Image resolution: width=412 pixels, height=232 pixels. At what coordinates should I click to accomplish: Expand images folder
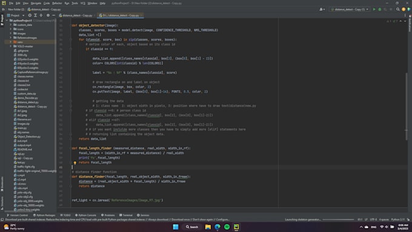pyautogui.click(x=10, y=33)
